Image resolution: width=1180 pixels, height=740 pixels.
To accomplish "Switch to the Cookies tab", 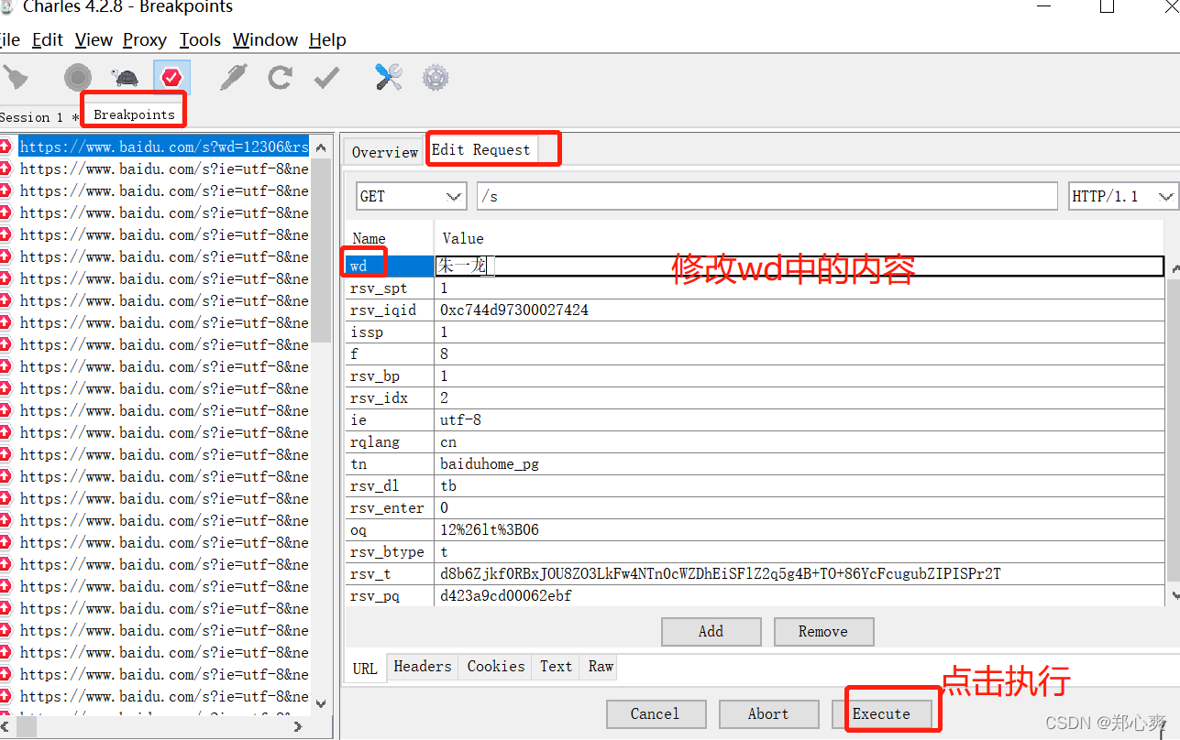I will pos(496,667).
